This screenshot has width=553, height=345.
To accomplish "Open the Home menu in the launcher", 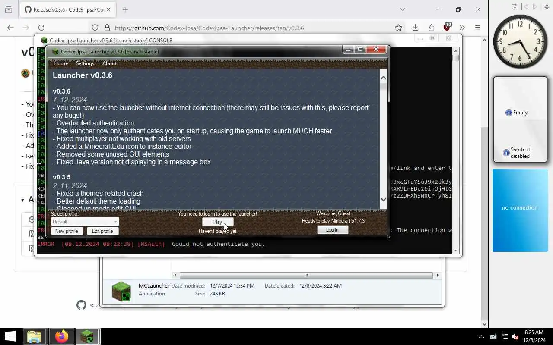I will [x=60, y=63].
